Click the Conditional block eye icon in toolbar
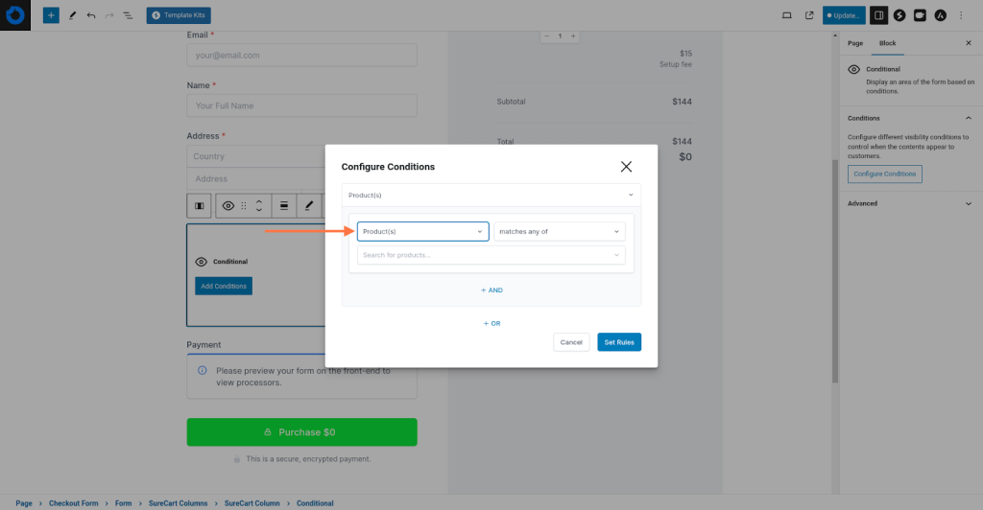 pyautogui.click(x=228, y=205)
